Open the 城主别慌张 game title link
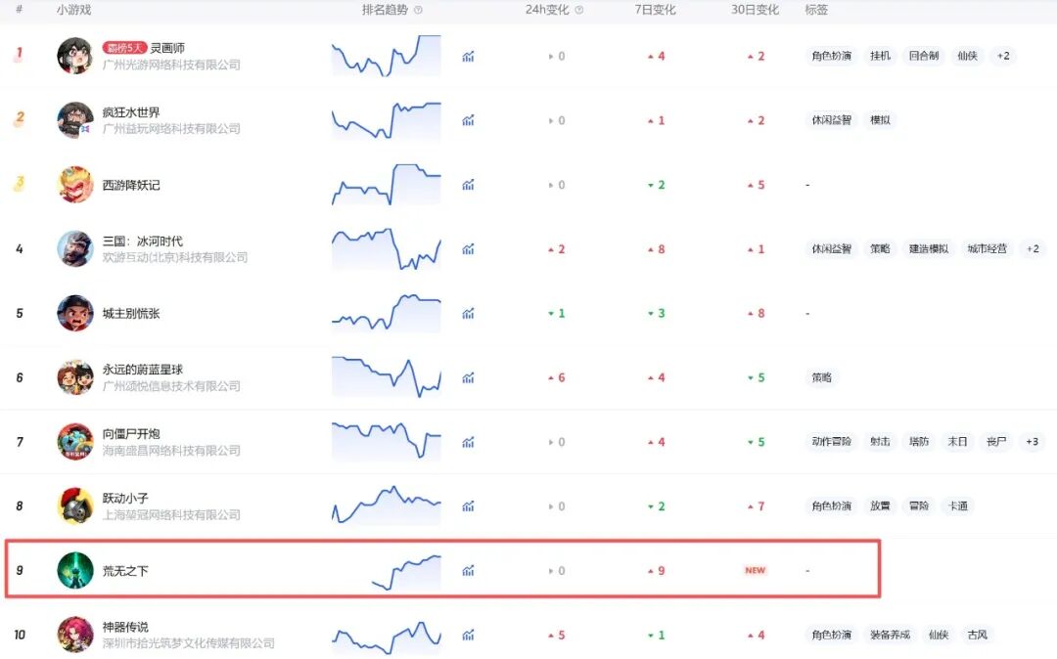This screenshot has width=1057, height=659. (x=131, y=314)
